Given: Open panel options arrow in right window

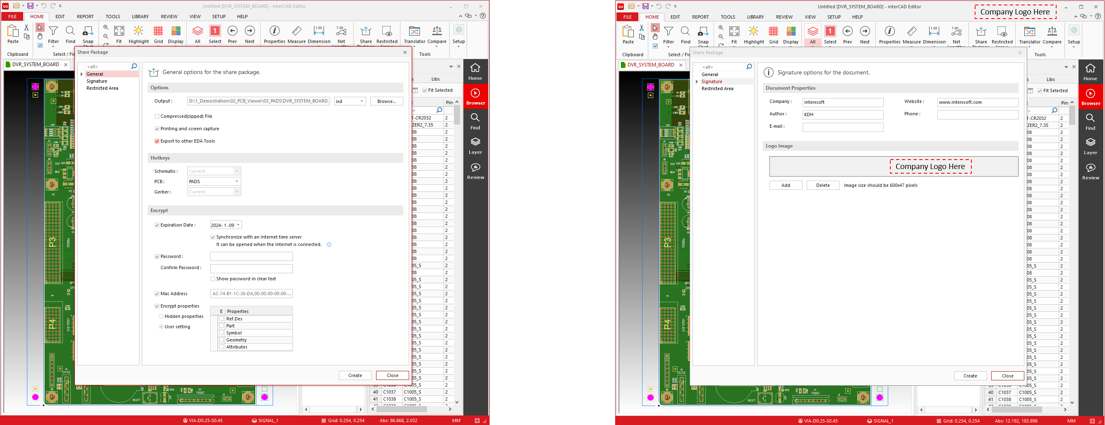Looking at the screenshot, I should [x=1066, y=67].
